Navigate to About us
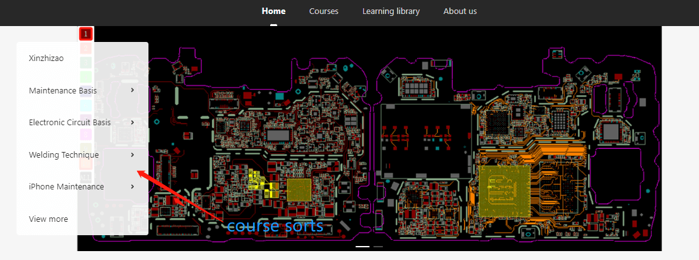This screenshot has width=699, height=260. tap(460, 11)
